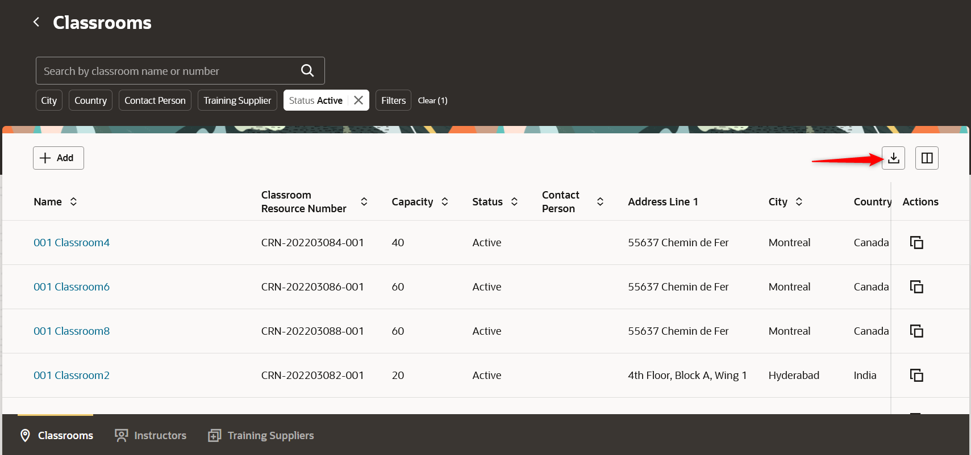The height and width of the screenshot is (455, 971).
Task: Sort by Contact Person column
Action: 600,201
